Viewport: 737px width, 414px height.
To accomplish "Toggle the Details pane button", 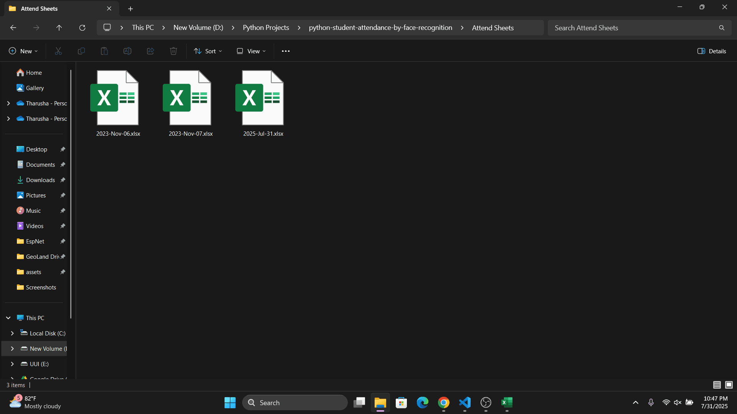I will pos(712,51).
